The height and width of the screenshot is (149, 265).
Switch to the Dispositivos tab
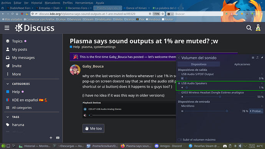coord(199,64)
